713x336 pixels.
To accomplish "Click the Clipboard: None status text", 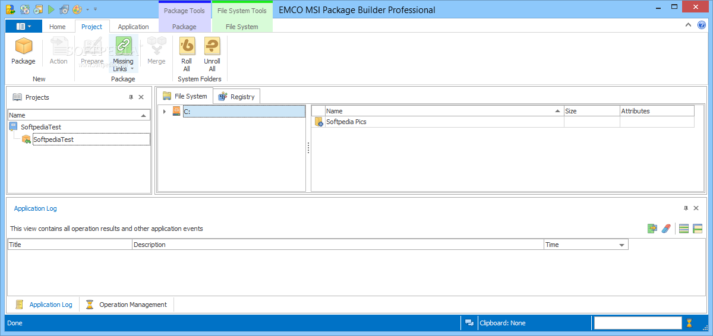I will [503, 323].
